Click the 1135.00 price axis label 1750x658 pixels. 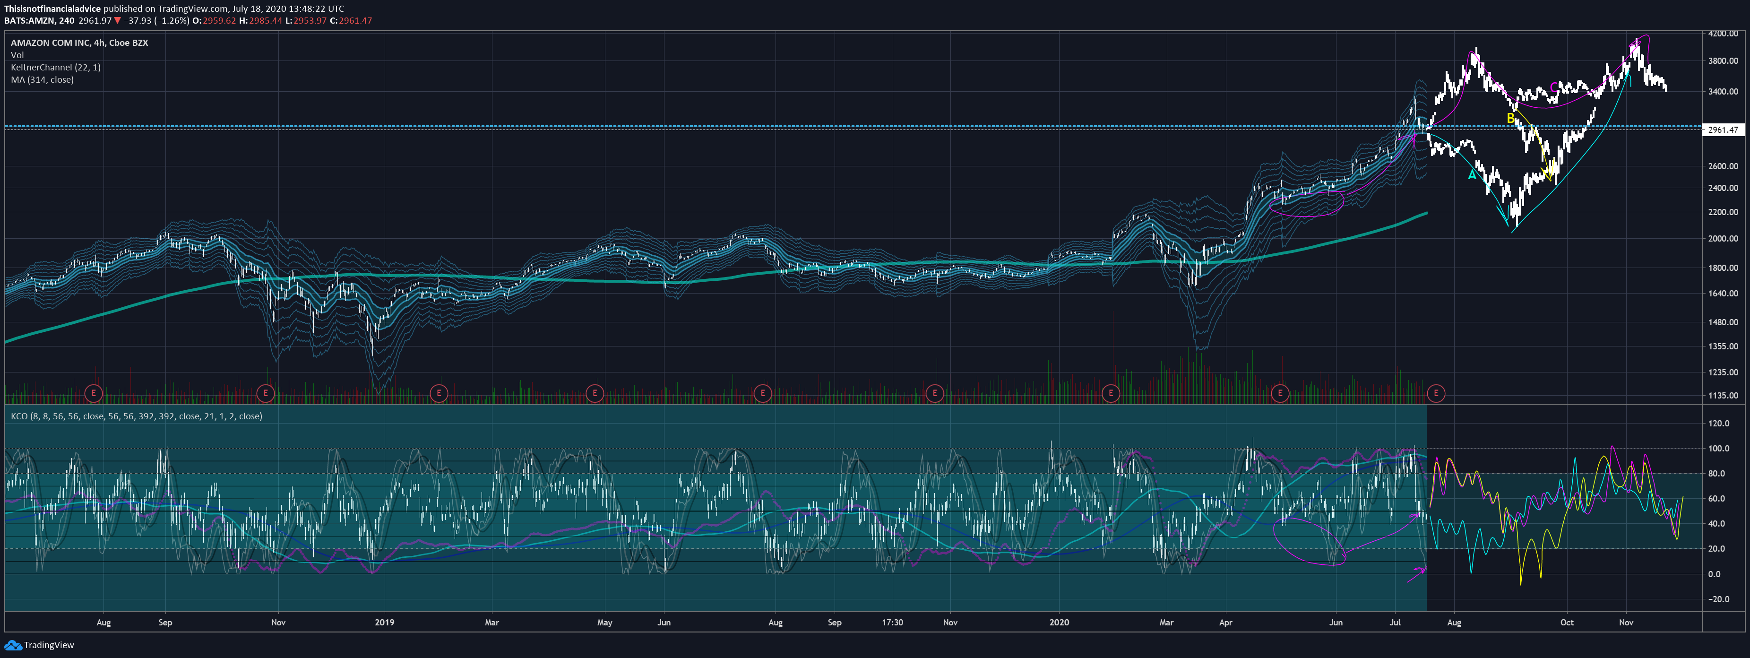1723,395
